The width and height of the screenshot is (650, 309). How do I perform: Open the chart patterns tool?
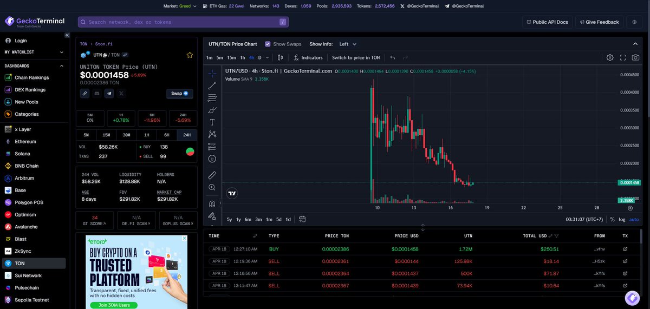pos(212,134)
